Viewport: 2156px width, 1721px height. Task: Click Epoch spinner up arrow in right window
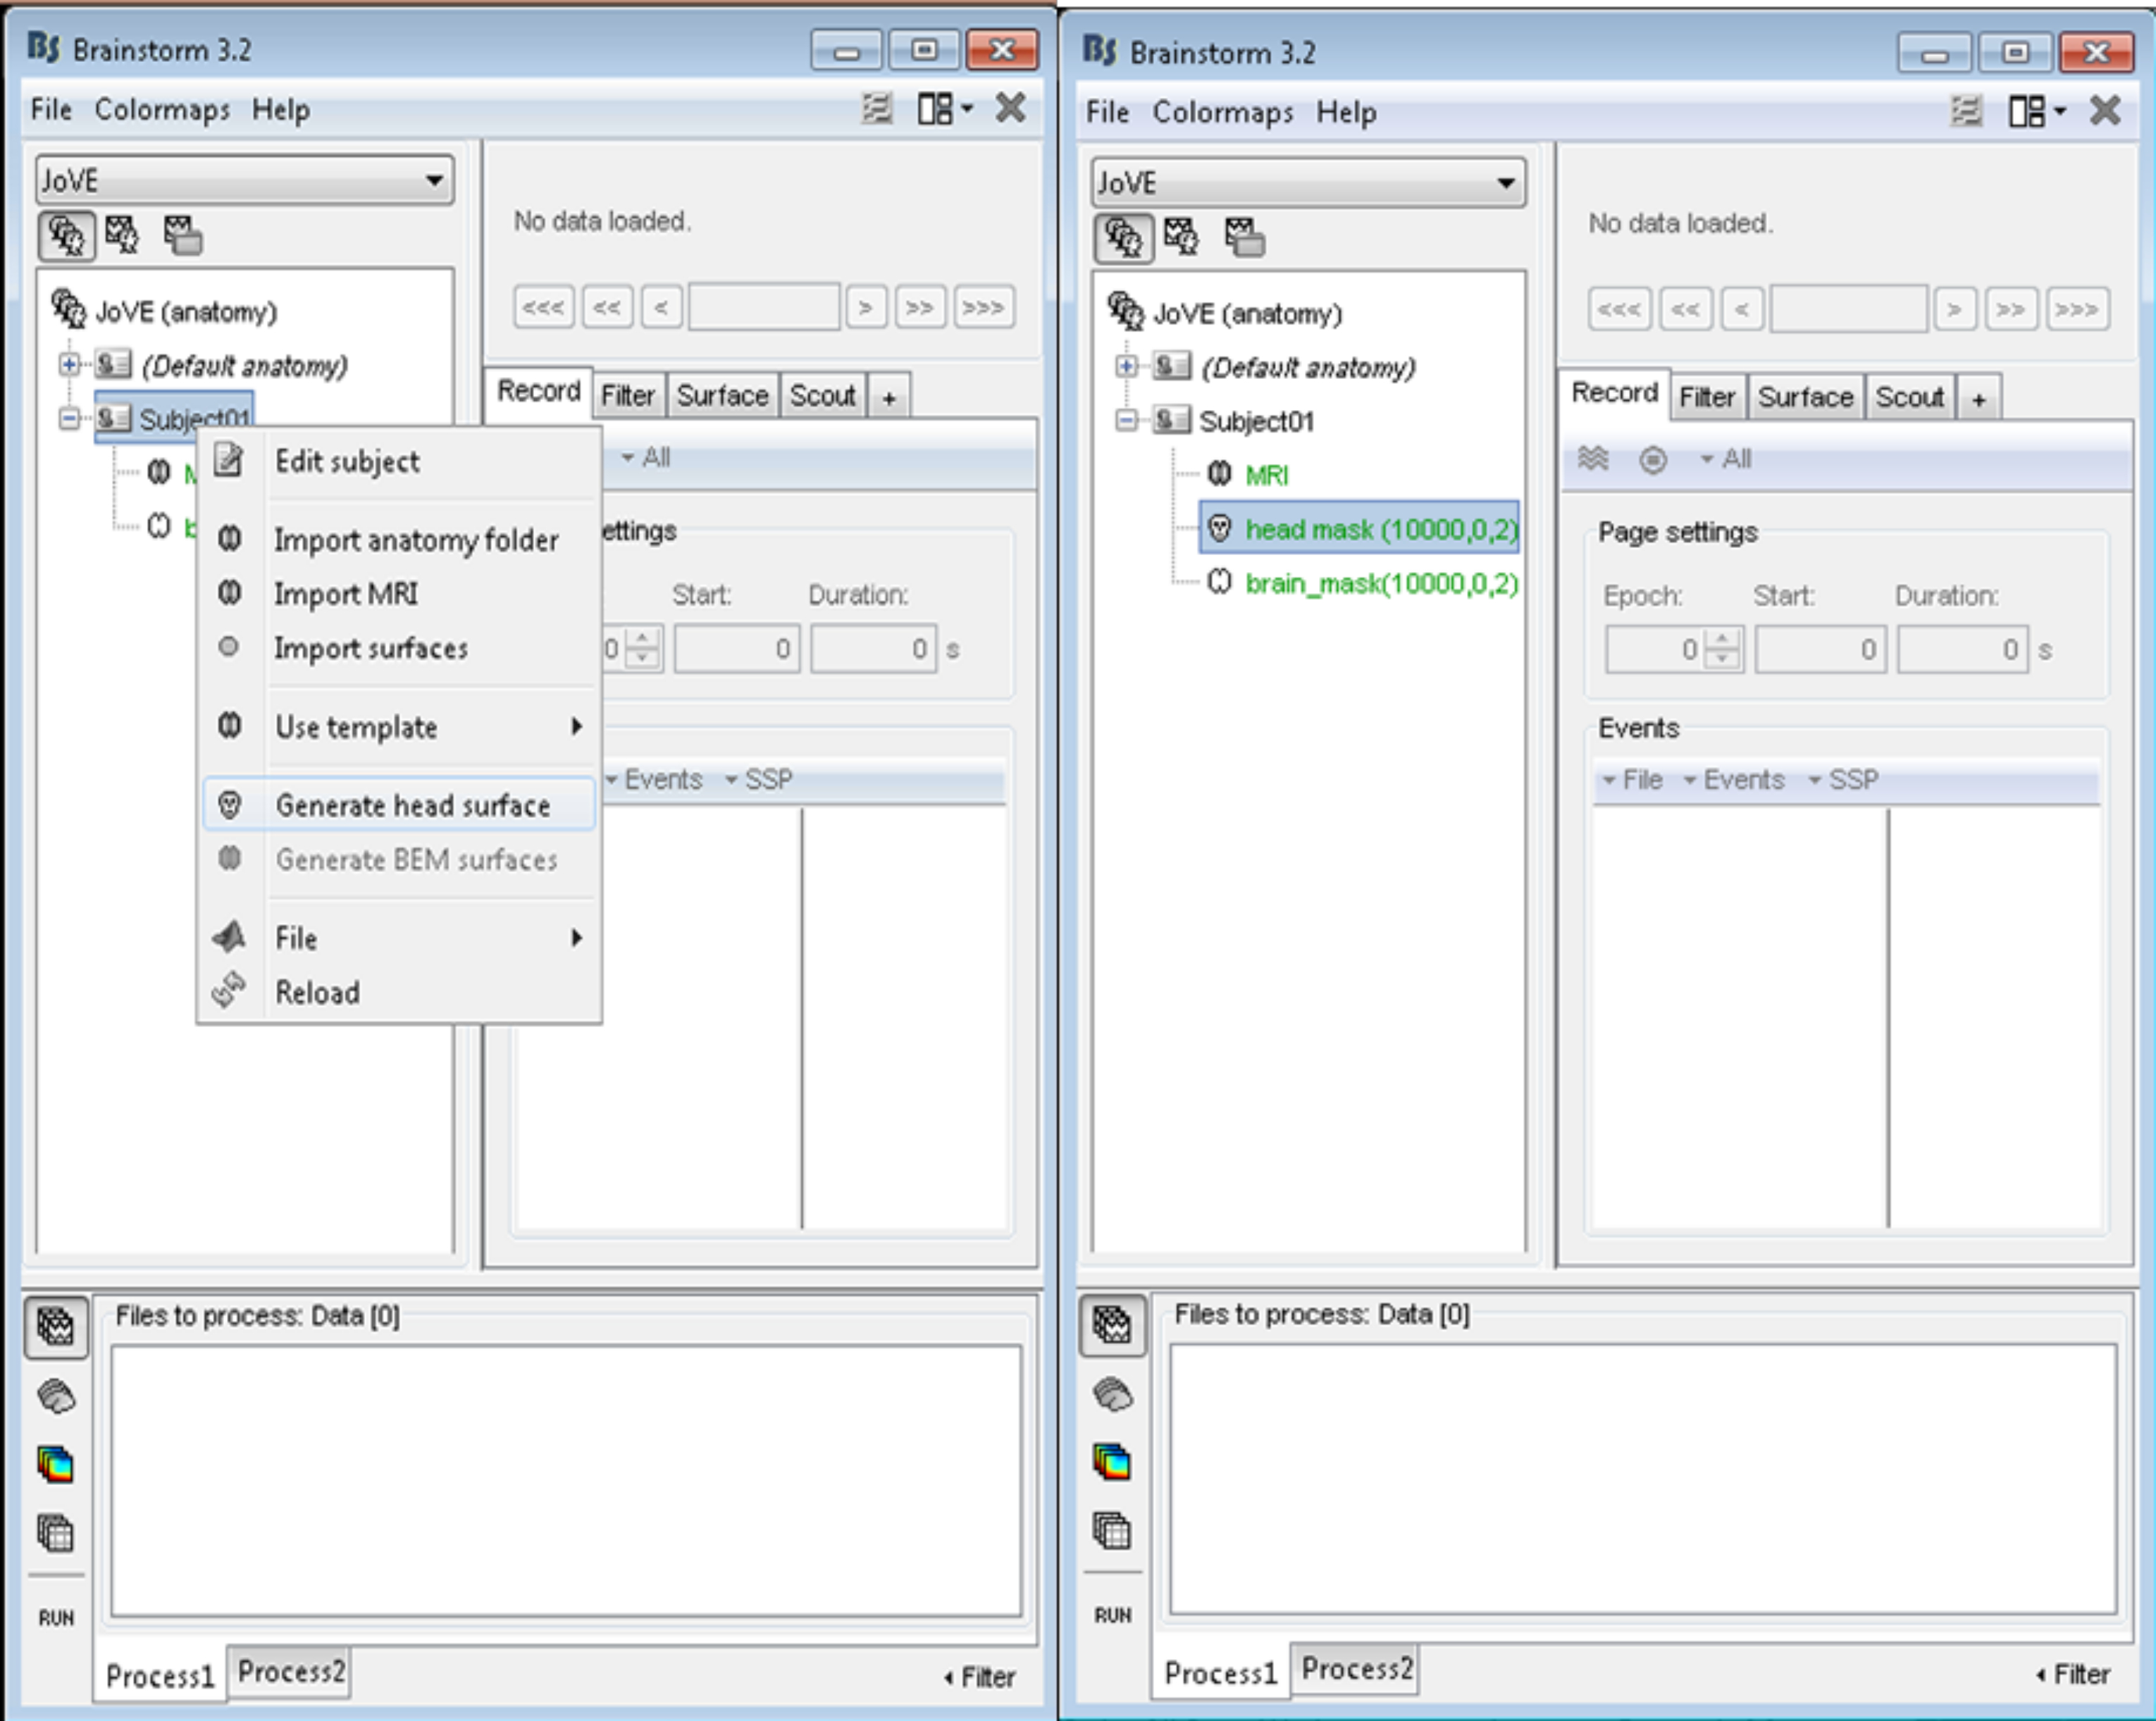(1721, 640)
